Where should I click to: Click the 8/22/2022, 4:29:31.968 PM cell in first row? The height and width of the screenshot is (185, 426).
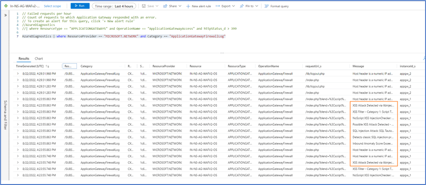point(39,74)
